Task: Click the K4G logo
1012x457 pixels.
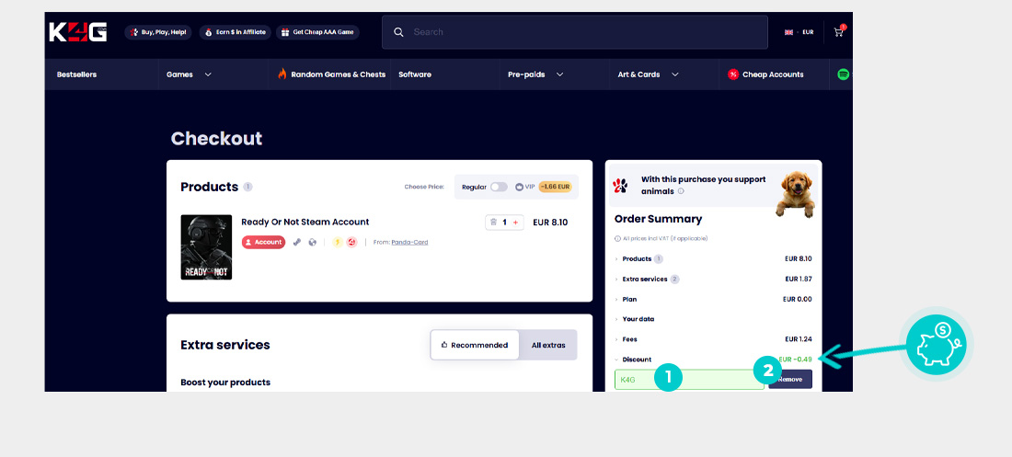Action: 78,31
